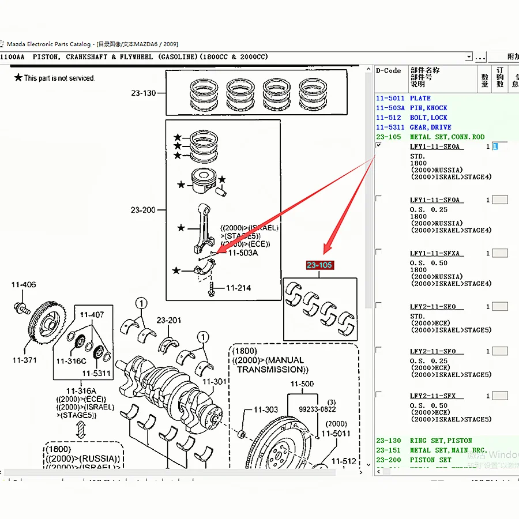The height and width of the screenshot is (519, 519).
Task: Open the illustration section dropdown arrow
Action: click(x=469, y=57)
